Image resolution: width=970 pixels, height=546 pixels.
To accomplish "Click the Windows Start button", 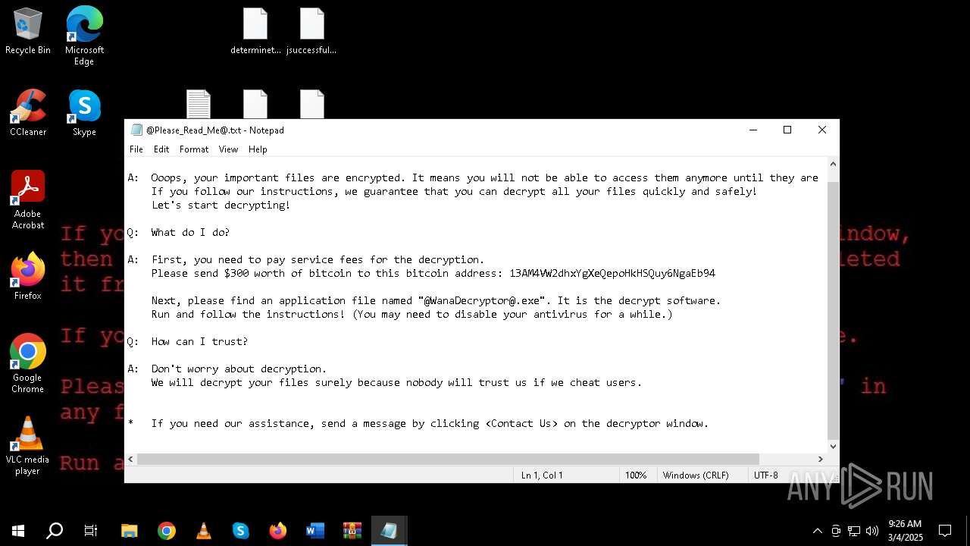I will [x=18, y=531].
